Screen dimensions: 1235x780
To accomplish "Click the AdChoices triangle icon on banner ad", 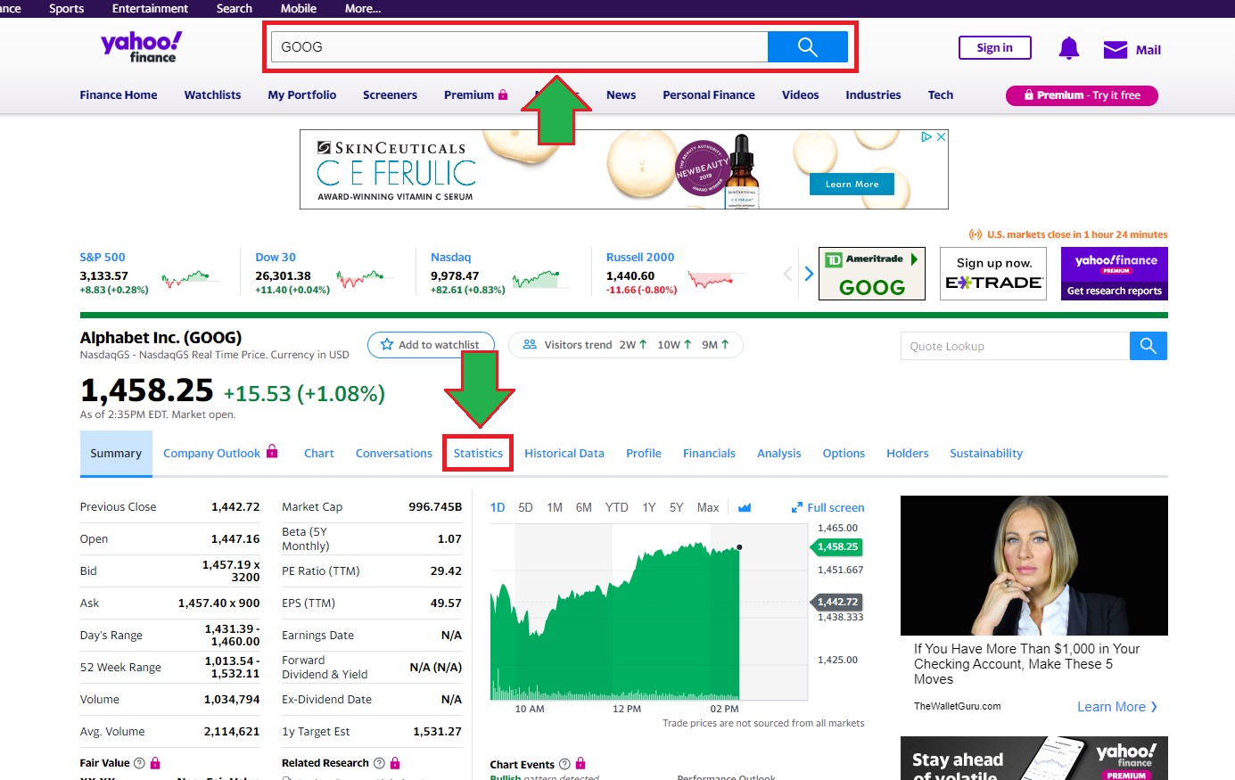I will coord(926,137).
